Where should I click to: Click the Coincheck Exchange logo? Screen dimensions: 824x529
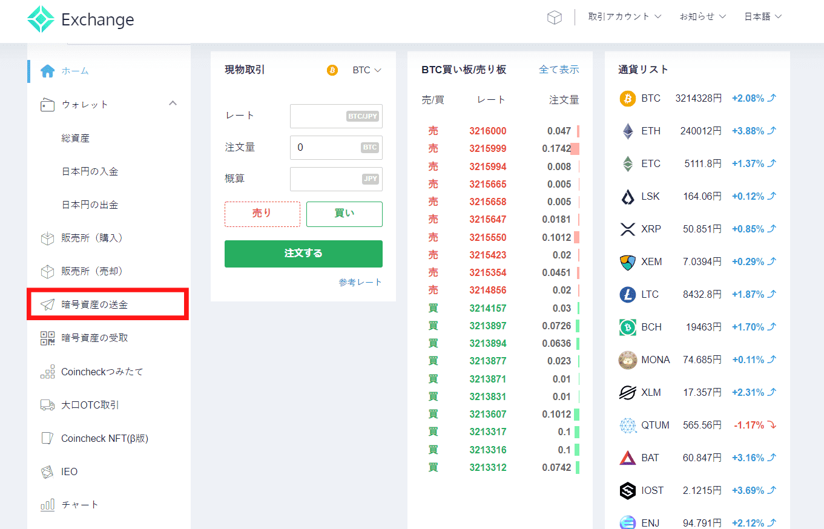coord(81,19)
